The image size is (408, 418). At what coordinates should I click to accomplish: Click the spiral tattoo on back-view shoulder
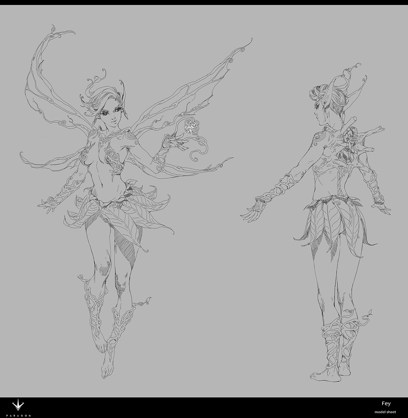coord(316,138)
